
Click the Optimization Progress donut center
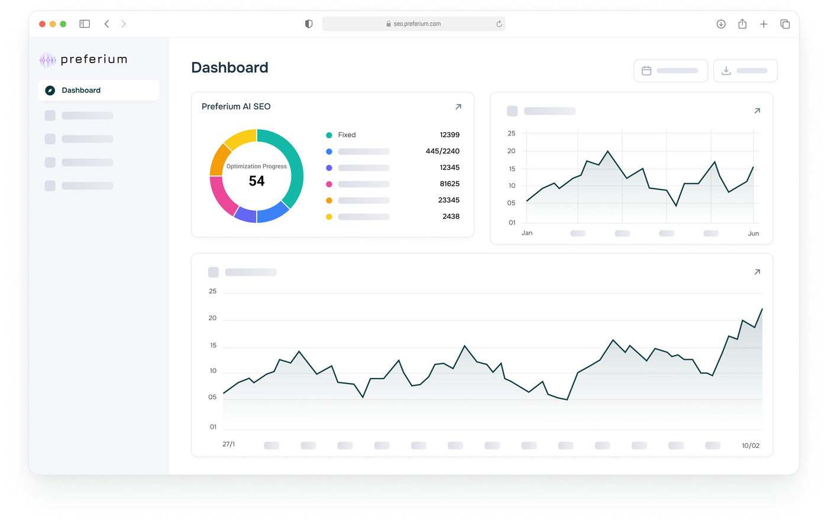click(257, 176)
